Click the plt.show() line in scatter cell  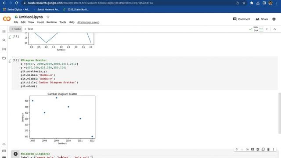pyautogui.click(x=29, y=86)
